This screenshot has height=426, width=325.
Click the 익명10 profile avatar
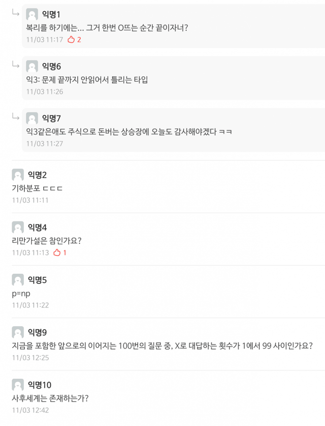[18, 385]
